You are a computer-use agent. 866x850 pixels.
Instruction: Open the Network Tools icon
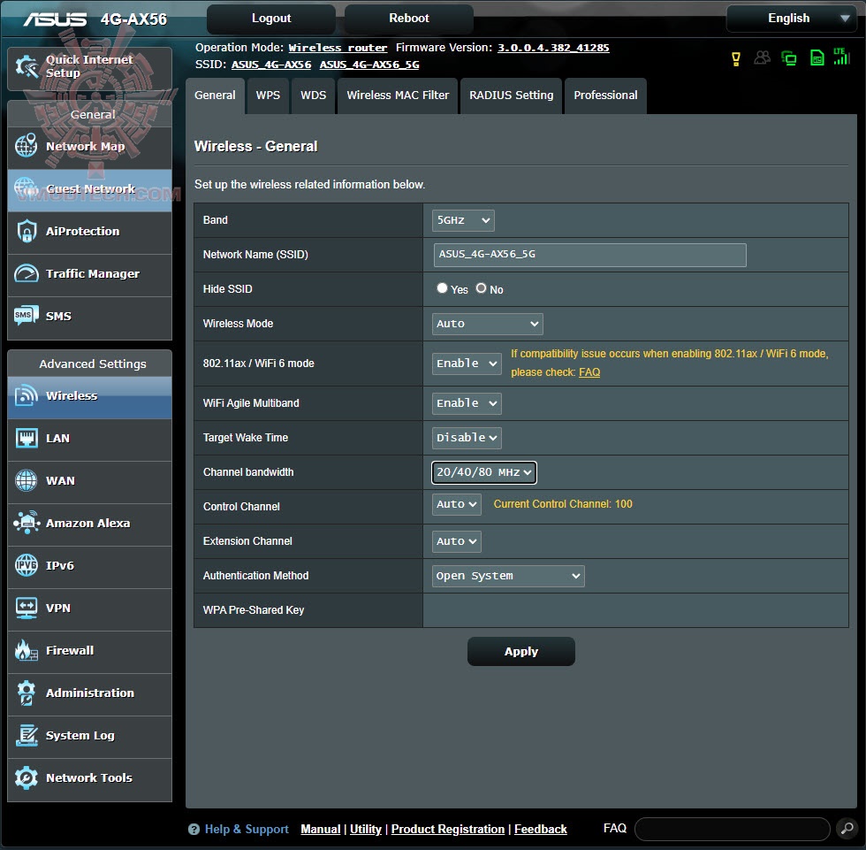(x=26, y=777)
